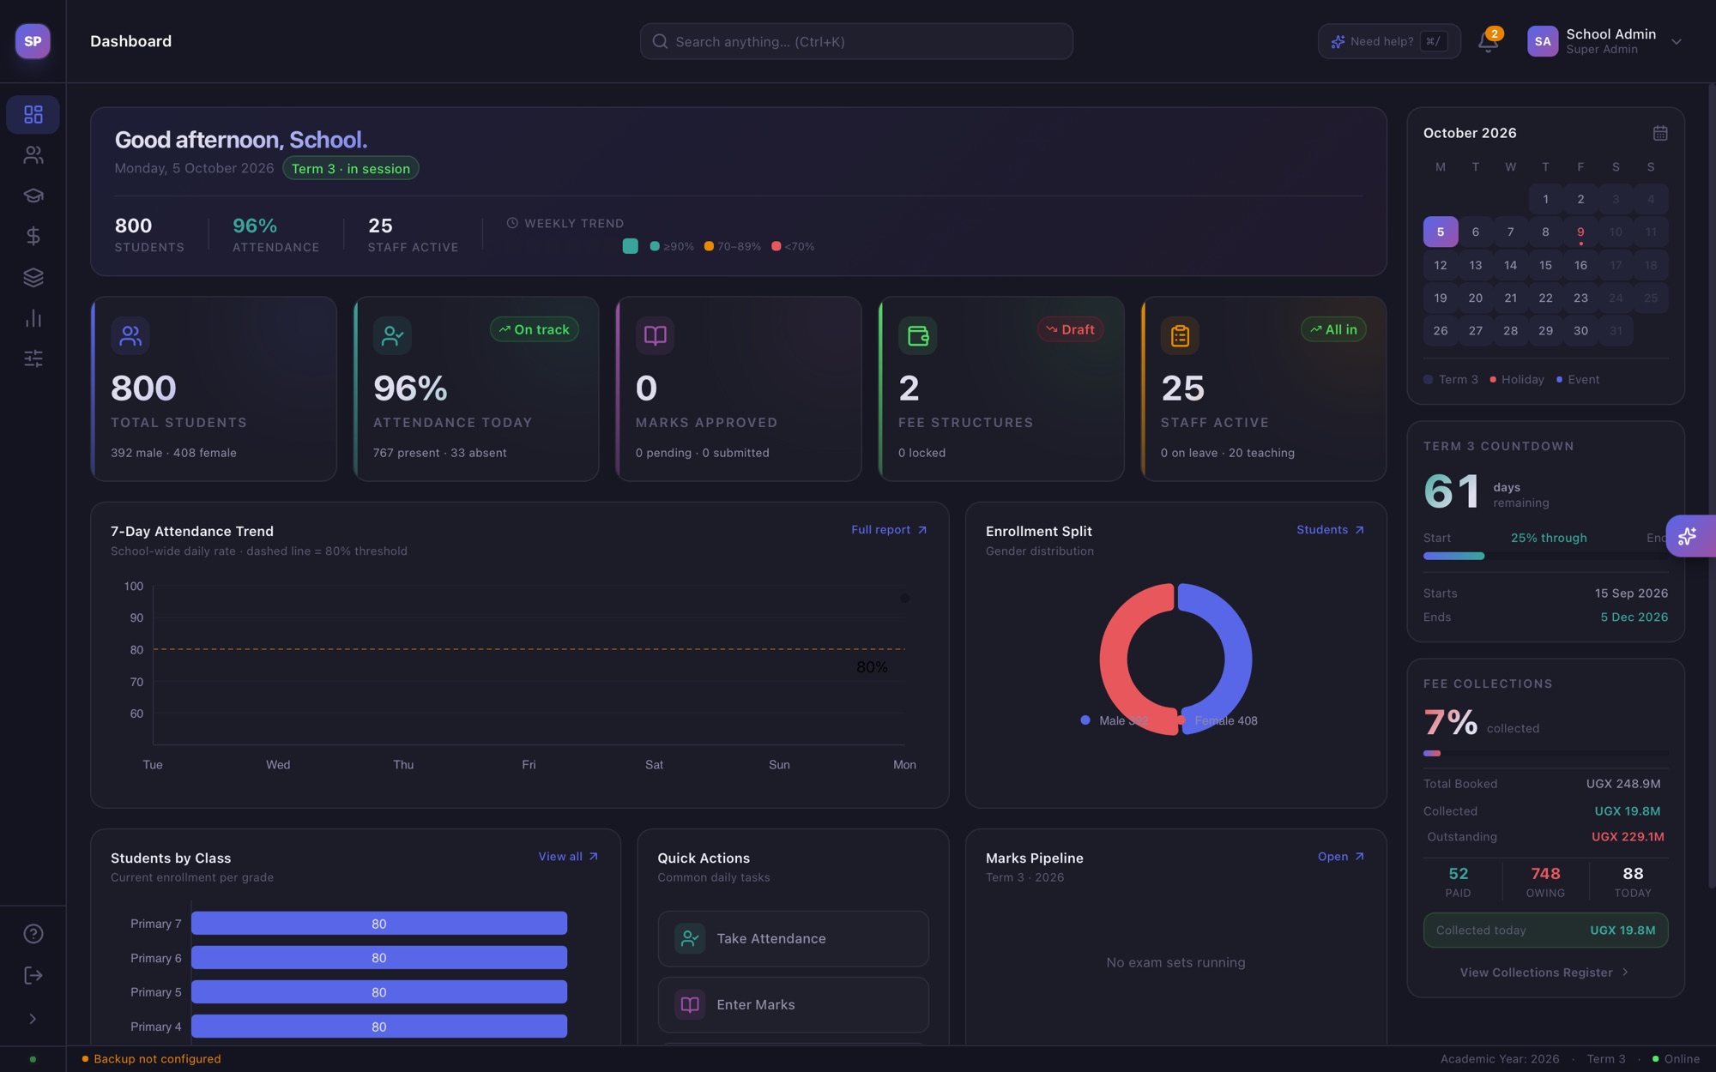Click the search anything field

[x=856, y=41]
